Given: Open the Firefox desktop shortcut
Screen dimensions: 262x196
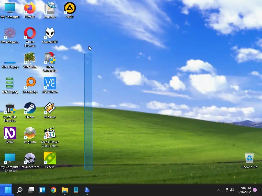Looking at the screenshot, I should click(30, 10).
